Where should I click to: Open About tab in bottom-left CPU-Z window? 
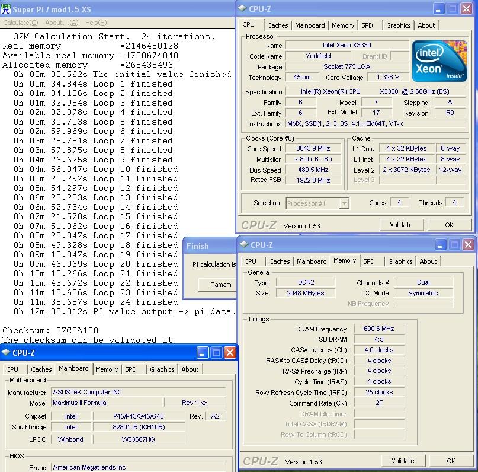(x=190, y=369)
